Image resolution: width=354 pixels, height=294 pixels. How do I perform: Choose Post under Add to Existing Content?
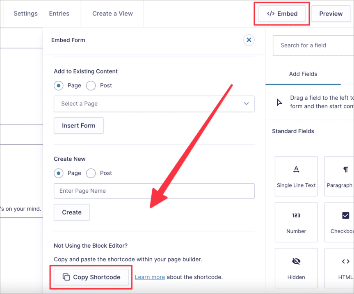pos(90,85)
